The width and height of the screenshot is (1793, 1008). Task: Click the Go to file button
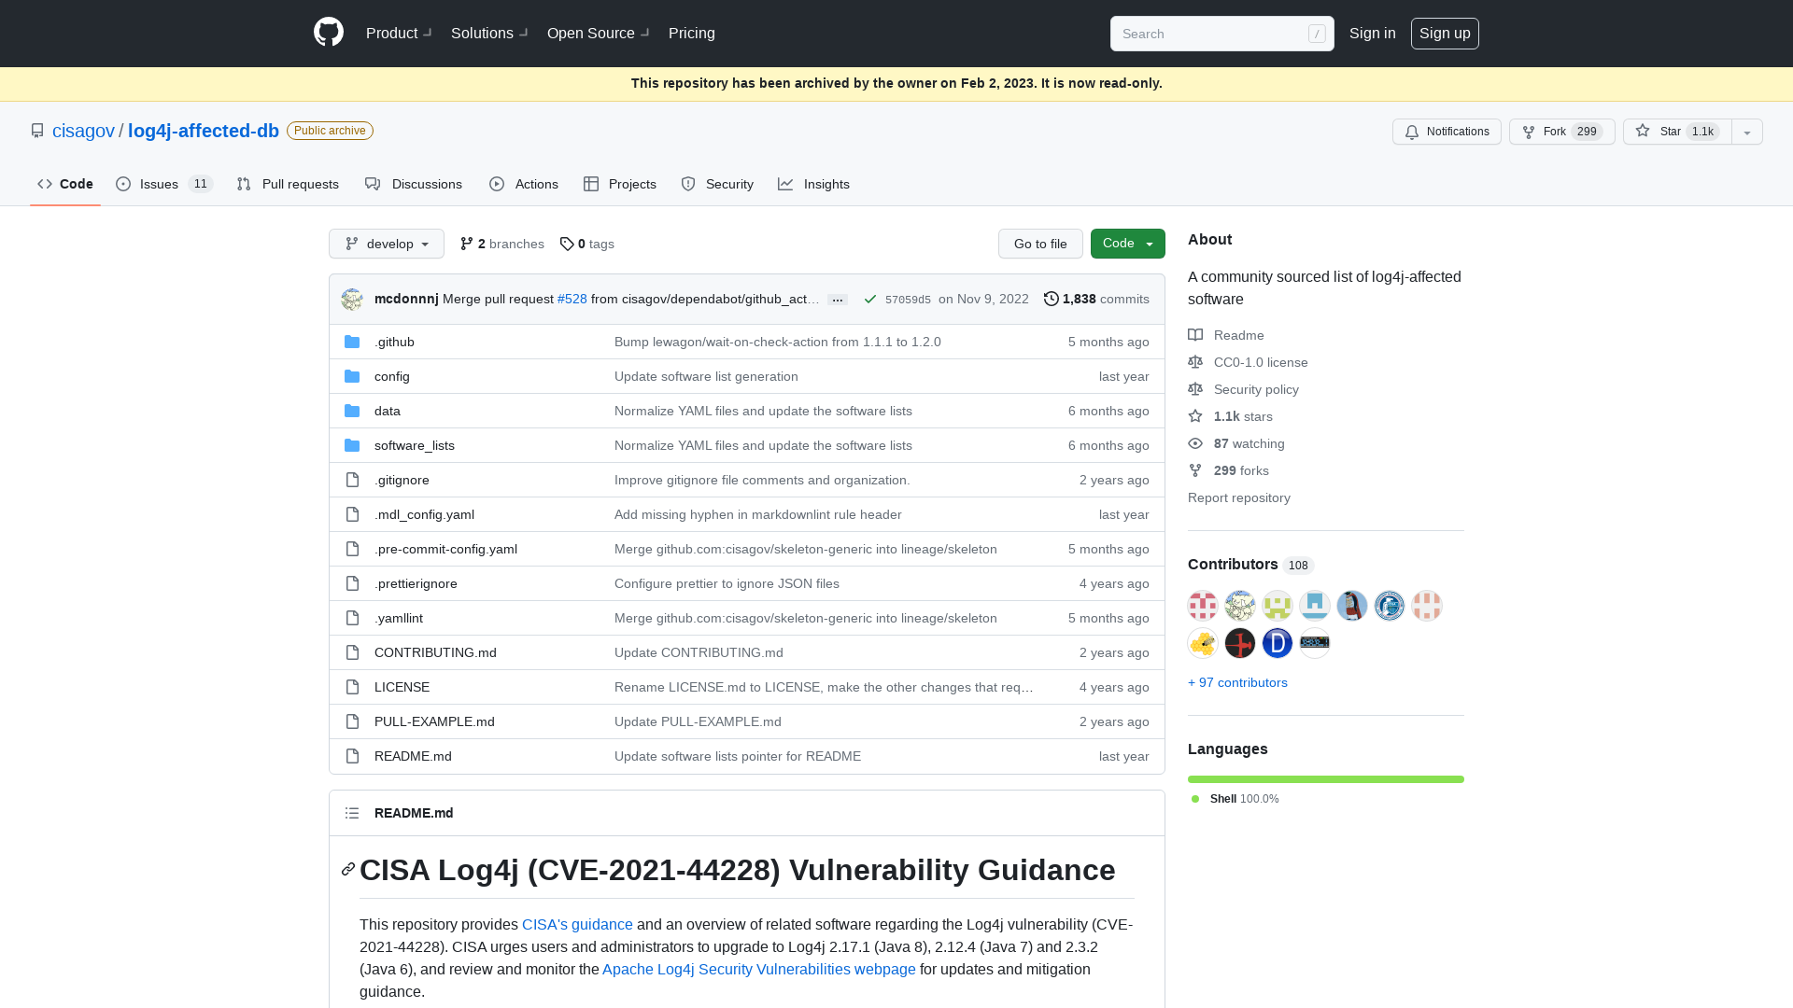click(1040, 244)
